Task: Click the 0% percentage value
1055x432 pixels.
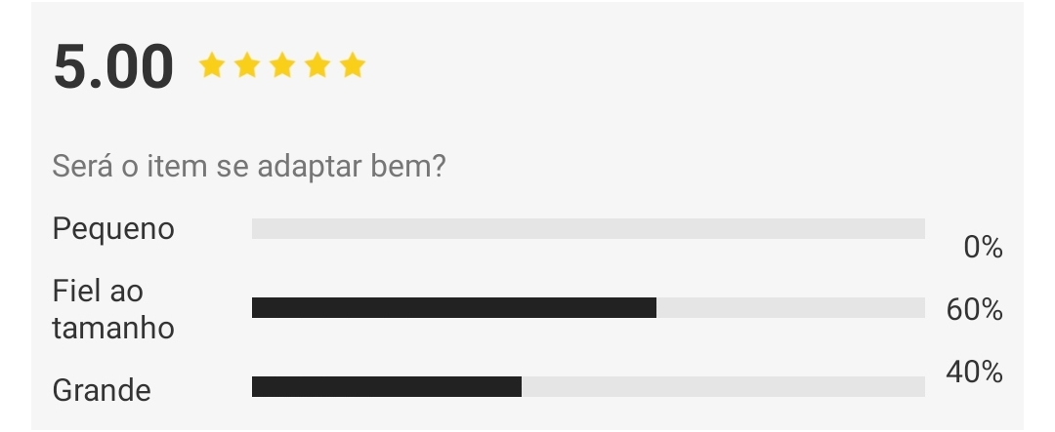Action: click(x=983, y=248)
